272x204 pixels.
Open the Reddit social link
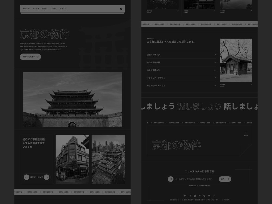pyautogui.click(x=204, y=196)
